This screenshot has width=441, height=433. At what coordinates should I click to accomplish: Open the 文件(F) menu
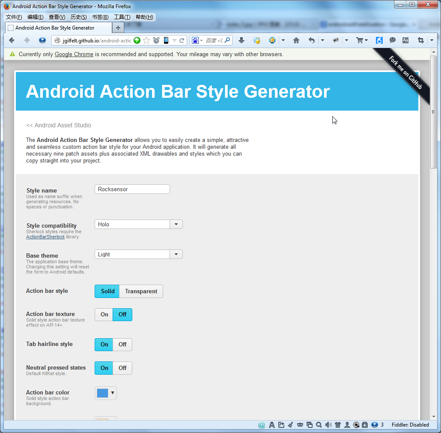[14, 17]
